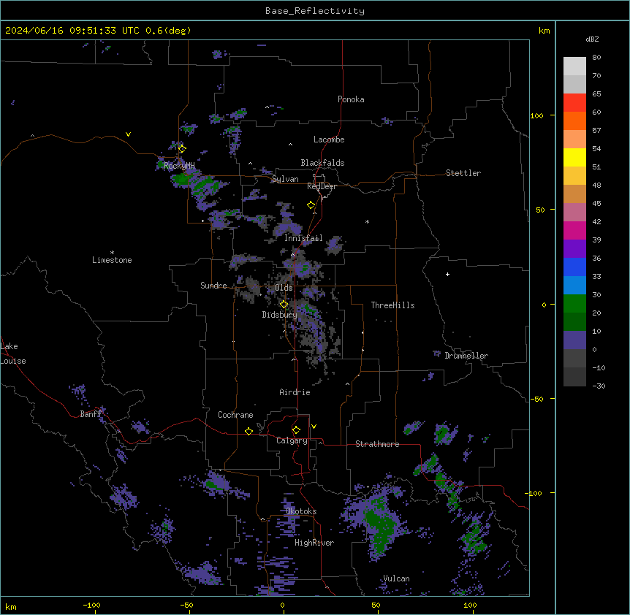Select the bright yellow 54-51 dBZ legend color

tap(574, 157)
